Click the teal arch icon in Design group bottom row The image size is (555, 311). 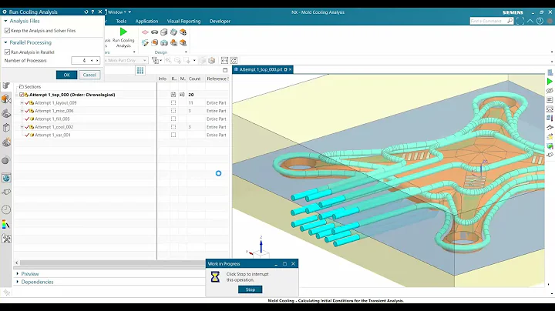click(x=164, y=43)
